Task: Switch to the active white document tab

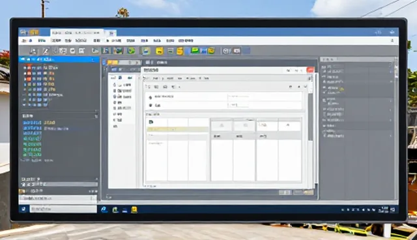Action: tap(77, 33)
